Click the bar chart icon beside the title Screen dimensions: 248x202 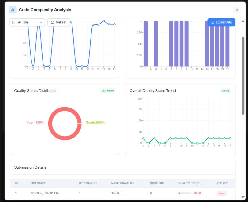coord(13,10)
